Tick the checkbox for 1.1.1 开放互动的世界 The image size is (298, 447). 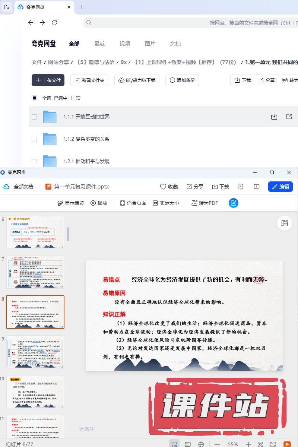(x=34, y=117)
